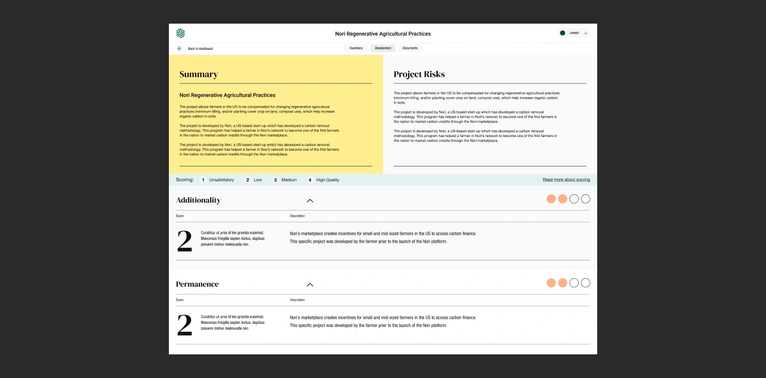This screenshot has height=378, width=766.
Task: Click the Project Risks heading
Action: point(419,74)
